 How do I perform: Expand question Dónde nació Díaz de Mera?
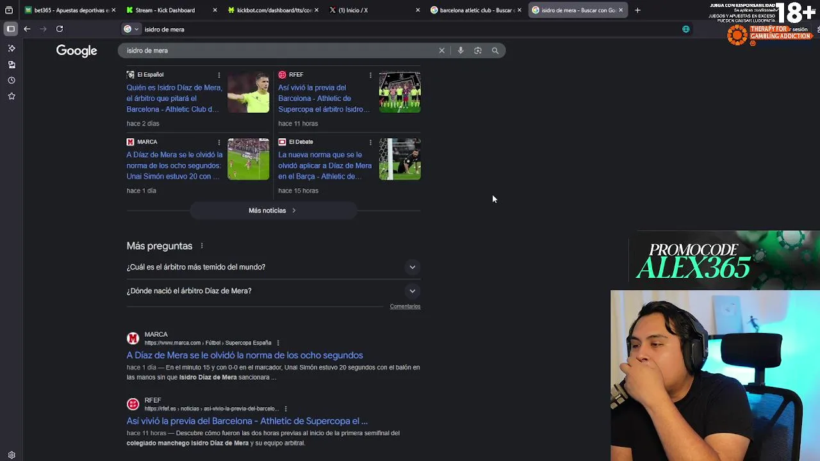(x=274, y=291)
